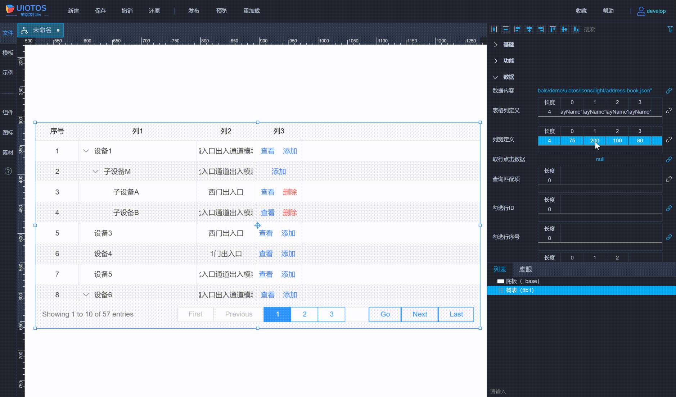Open the help question-mark icon in sidebar

pyautogui.click(x=8, y=171)
